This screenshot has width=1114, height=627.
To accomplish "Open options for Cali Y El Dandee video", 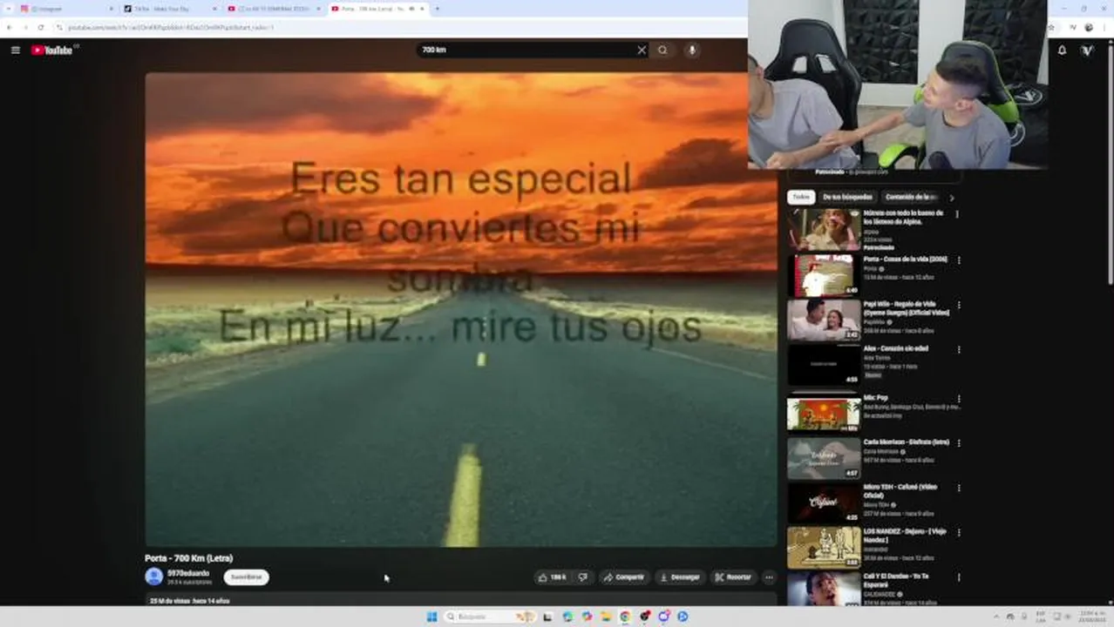I will tap(959, 577).
